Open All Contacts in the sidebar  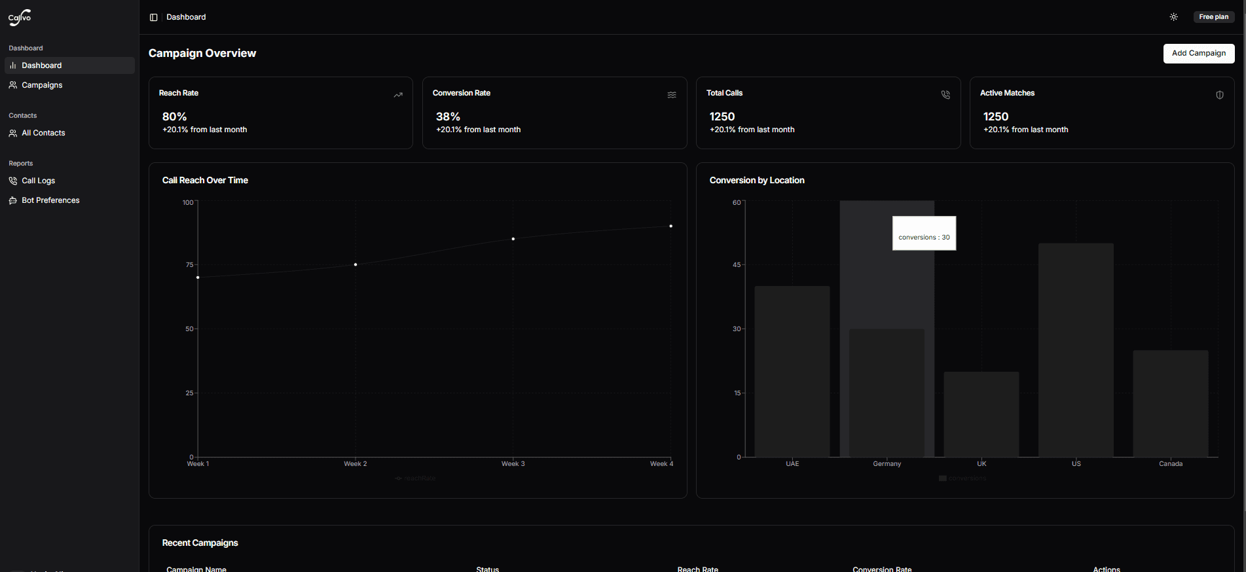[x=69, y=133]
